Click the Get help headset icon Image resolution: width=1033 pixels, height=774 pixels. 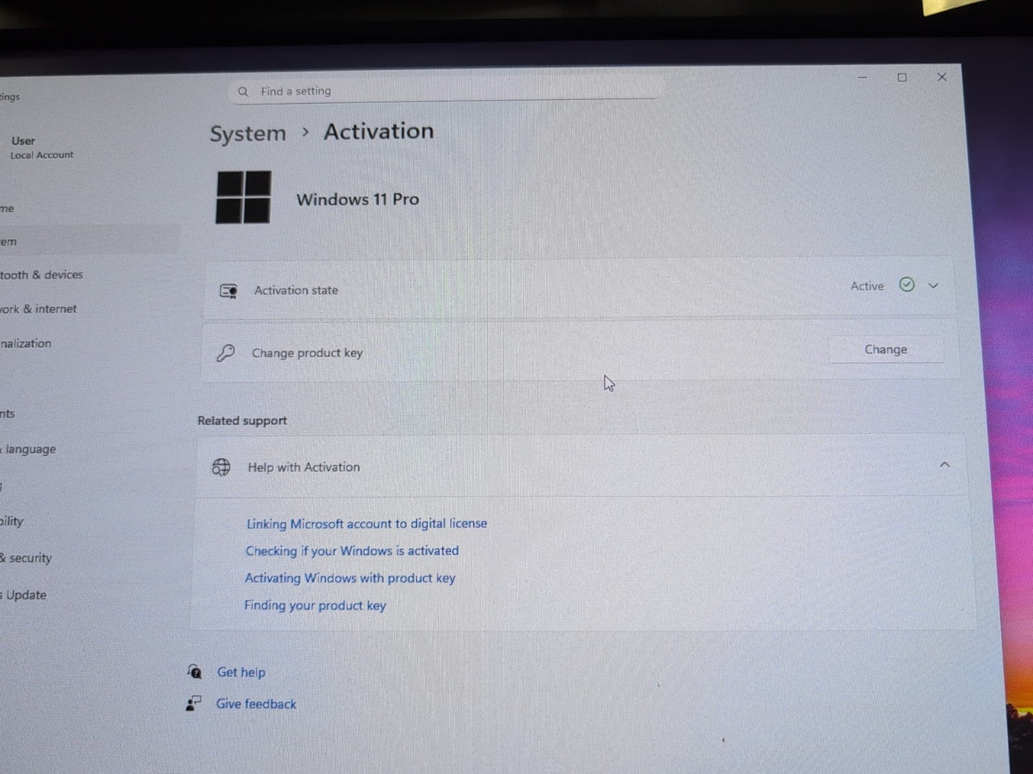point(194,671)
